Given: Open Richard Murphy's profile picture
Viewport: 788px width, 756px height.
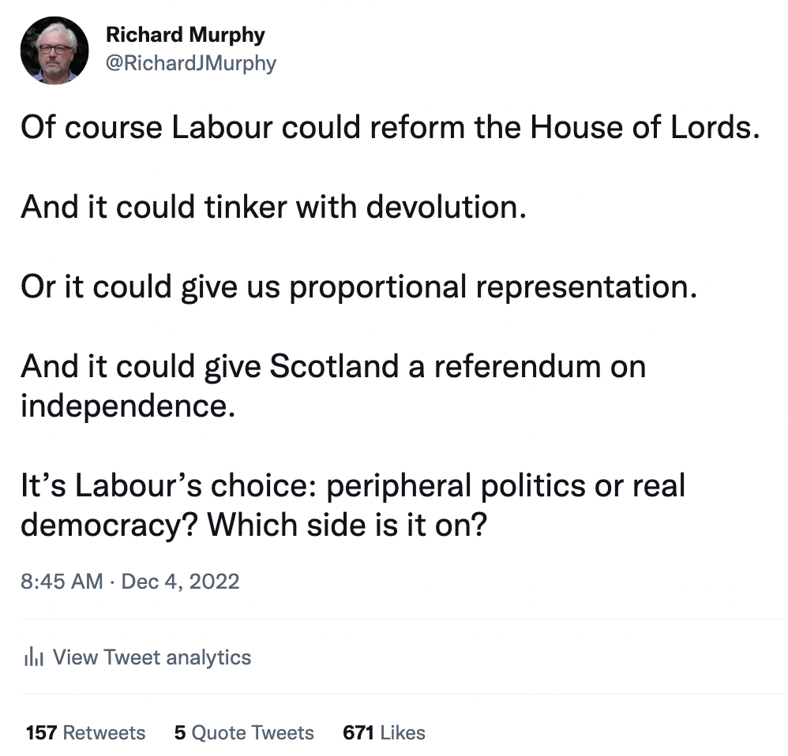Looking at the screenshot, I should [54, 49].
